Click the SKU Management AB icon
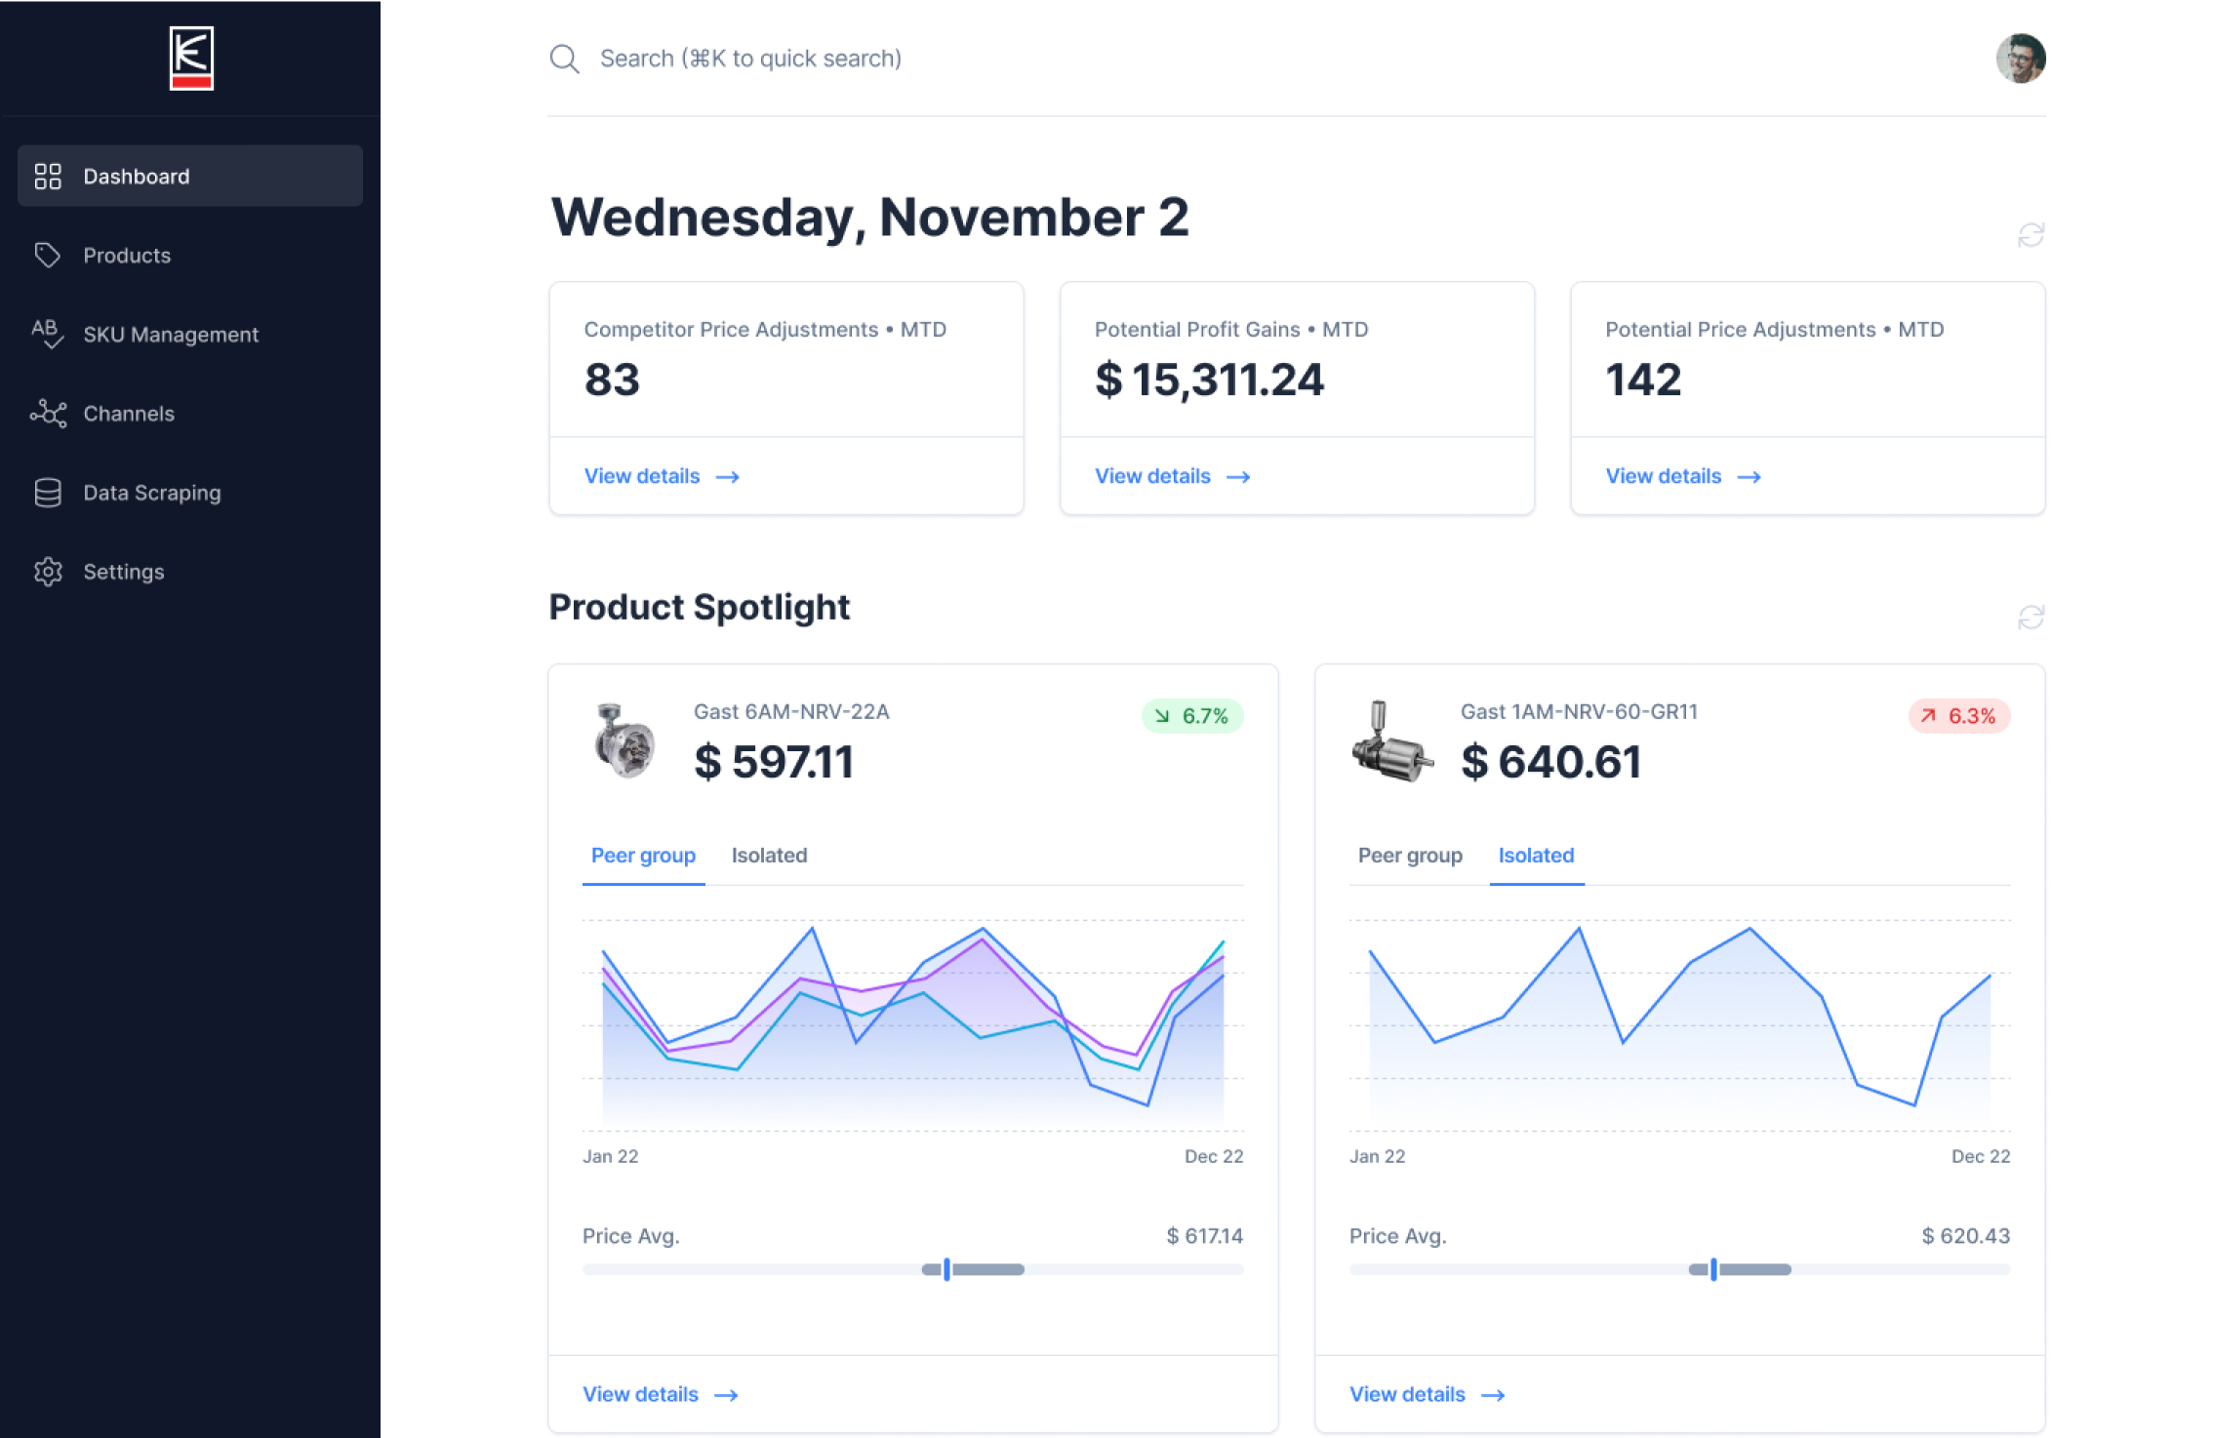The height and width of the screenshot is (1438, 2213). coord(48,334)
